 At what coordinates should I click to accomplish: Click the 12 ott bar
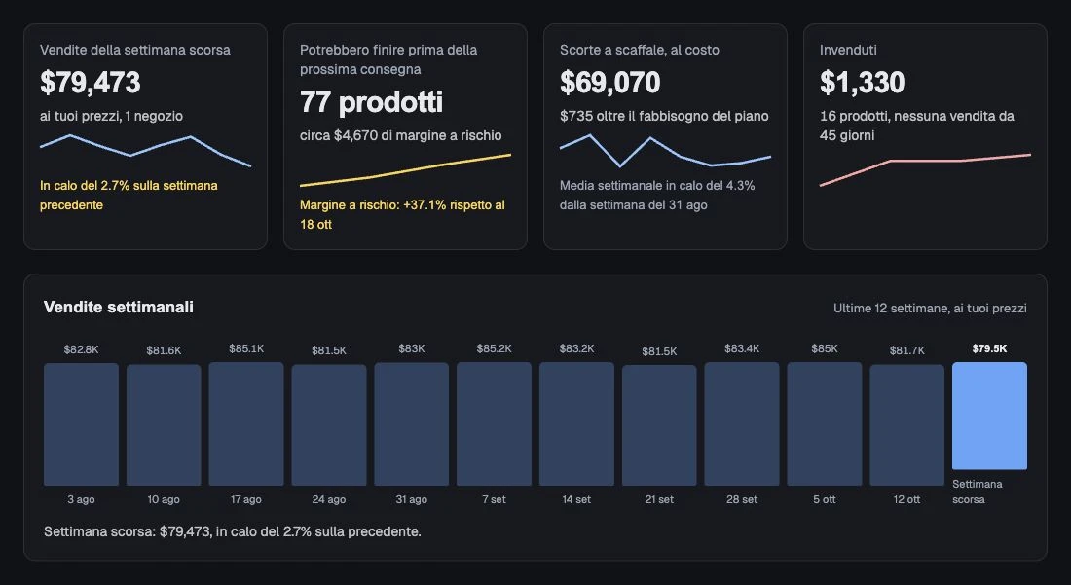pos(907,425)
